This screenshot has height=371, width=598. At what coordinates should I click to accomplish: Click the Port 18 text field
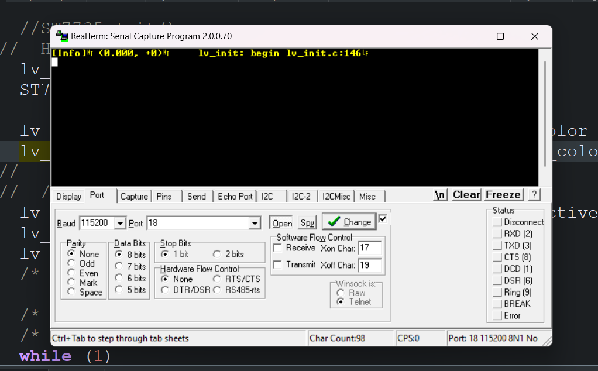pyautogui.click(x=198, y=223)
